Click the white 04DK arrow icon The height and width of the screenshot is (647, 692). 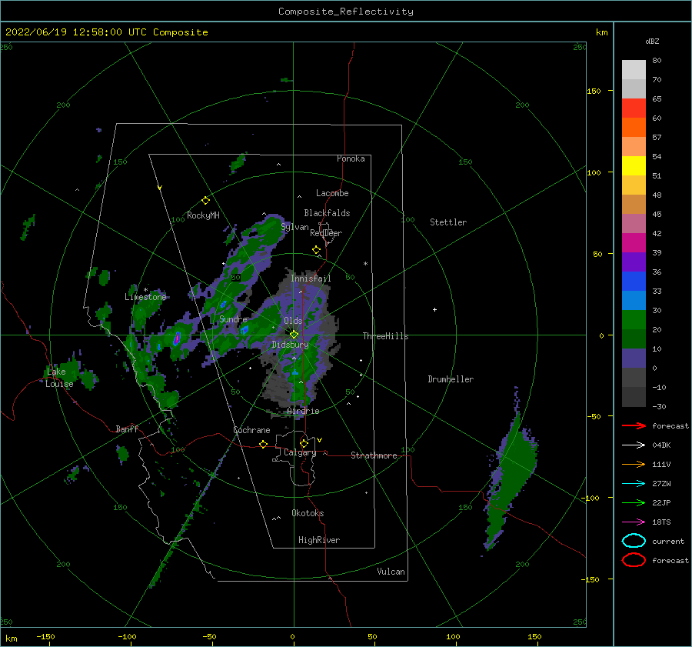[634, 445]
